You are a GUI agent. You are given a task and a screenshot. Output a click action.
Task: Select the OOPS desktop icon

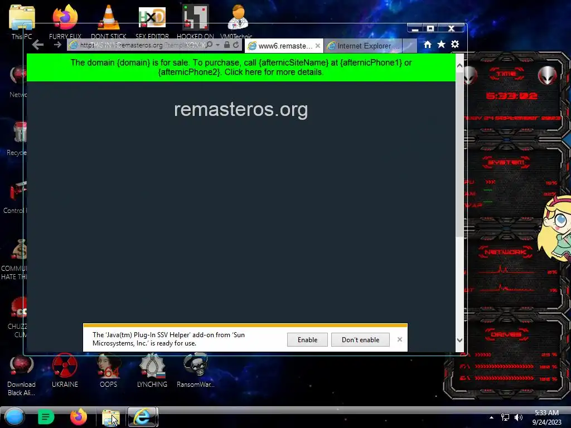(x=109, y=371)
